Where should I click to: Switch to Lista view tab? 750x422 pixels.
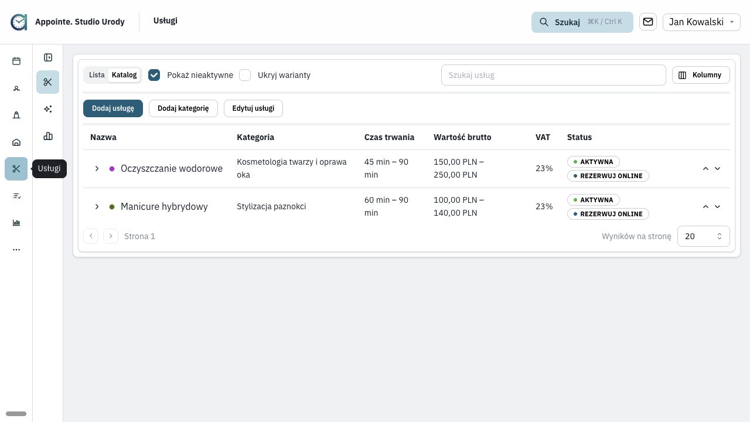97,75
